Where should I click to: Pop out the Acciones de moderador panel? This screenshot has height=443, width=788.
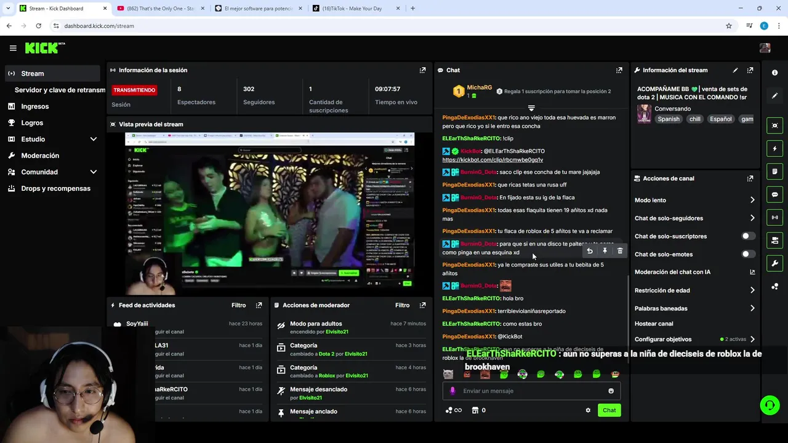coord(422,305)
